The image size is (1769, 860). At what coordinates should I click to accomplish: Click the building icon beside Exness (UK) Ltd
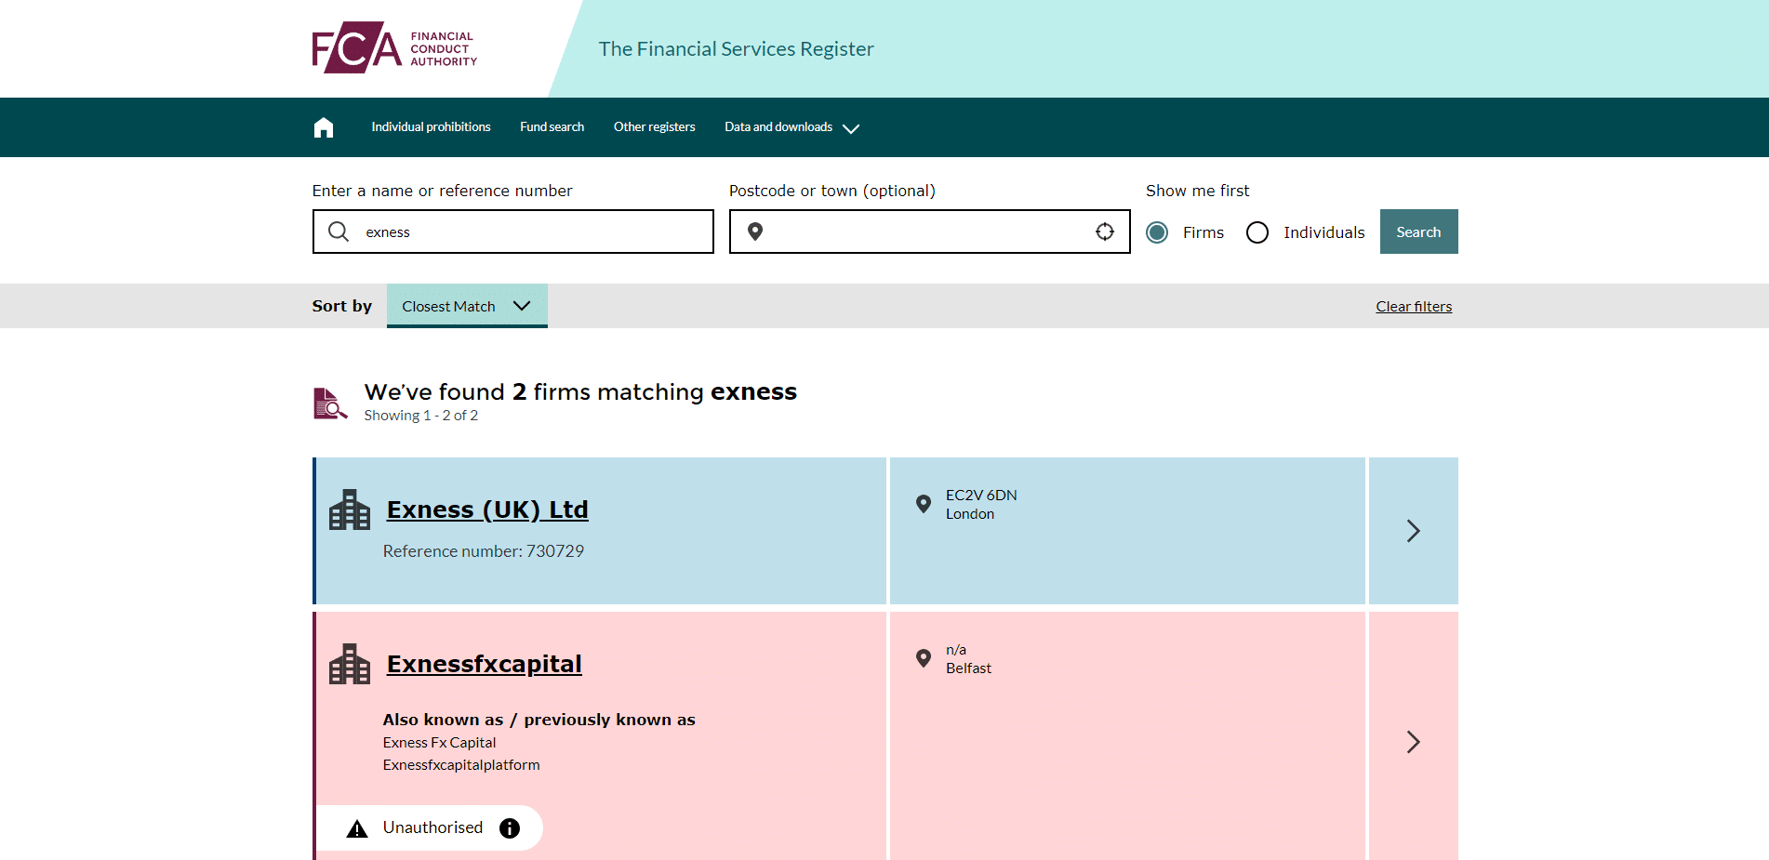350,510
